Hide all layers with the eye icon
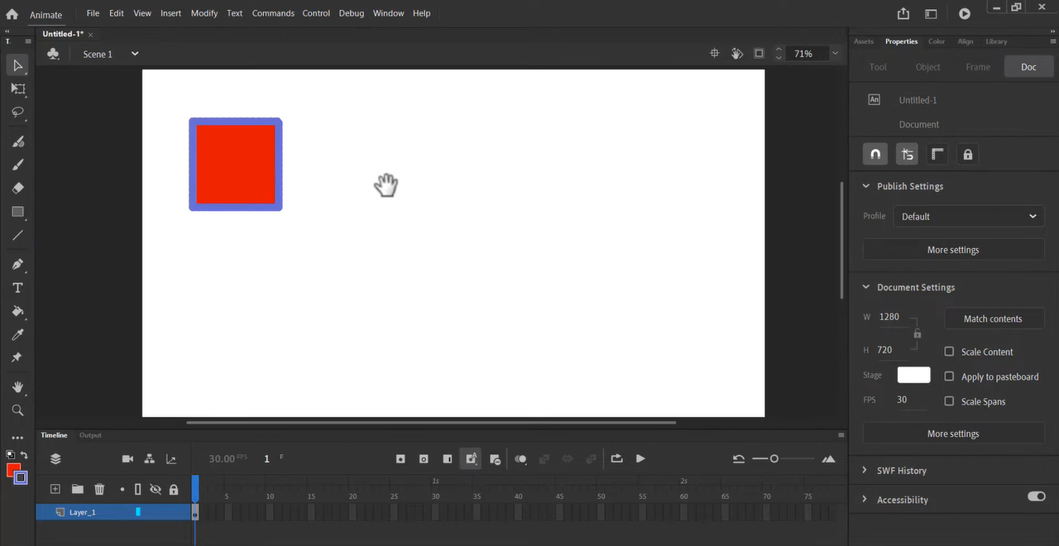Viewport: 1059px width, 546px height. click(155, 490)
